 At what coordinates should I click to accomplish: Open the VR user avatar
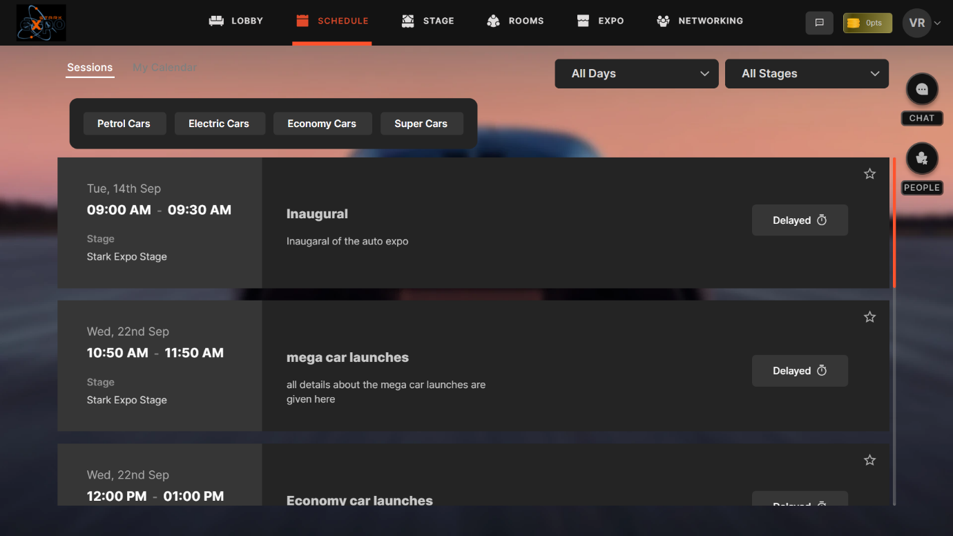[x=917, y=23]
